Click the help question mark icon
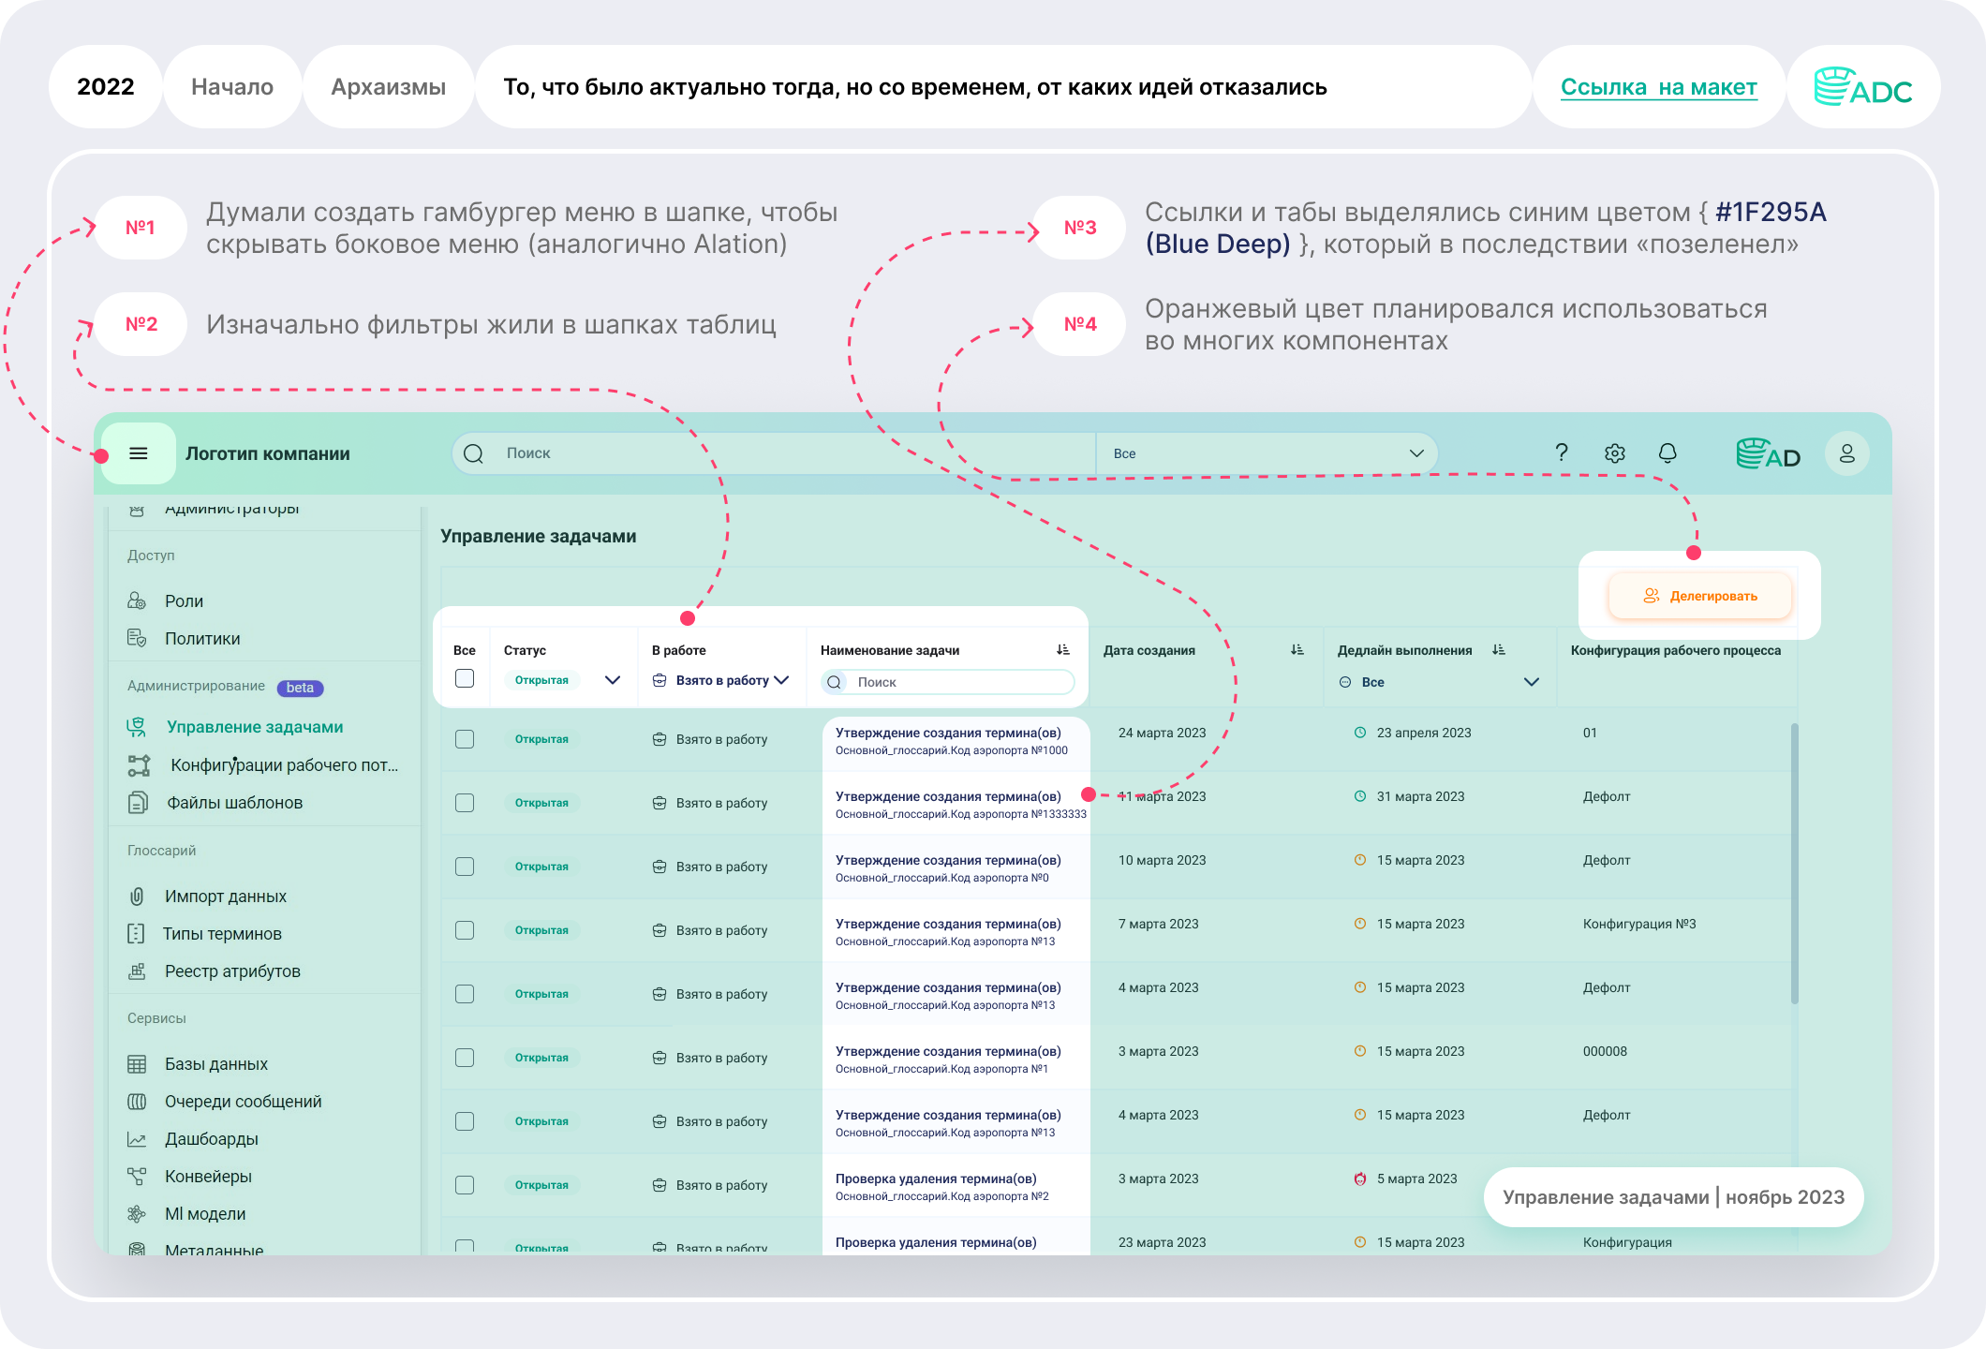The height and width of the screenshot is (1349, 1986). coord(1562,453)
